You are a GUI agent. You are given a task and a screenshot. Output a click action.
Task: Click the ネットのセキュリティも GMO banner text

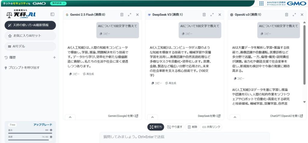pyautogui.click(x=24, y=3)
